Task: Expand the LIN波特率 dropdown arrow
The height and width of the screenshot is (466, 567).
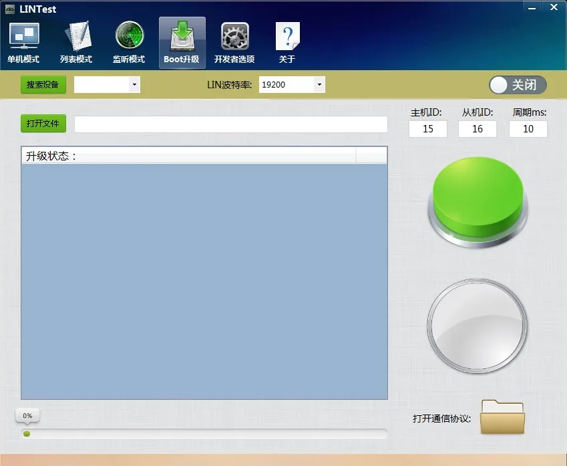Action: (319, 85)
